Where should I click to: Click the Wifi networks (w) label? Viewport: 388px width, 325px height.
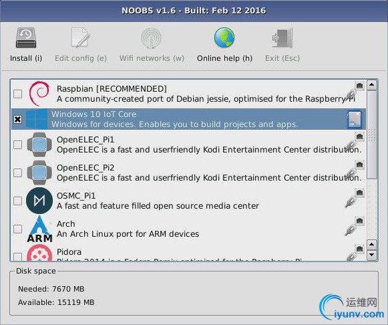tap(152, 58)
